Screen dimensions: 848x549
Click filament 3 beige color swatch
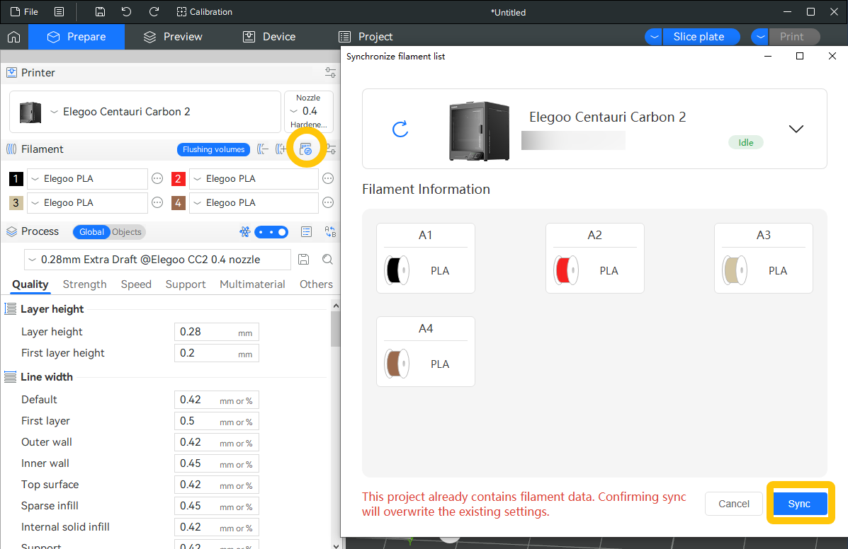click(16, 203)
